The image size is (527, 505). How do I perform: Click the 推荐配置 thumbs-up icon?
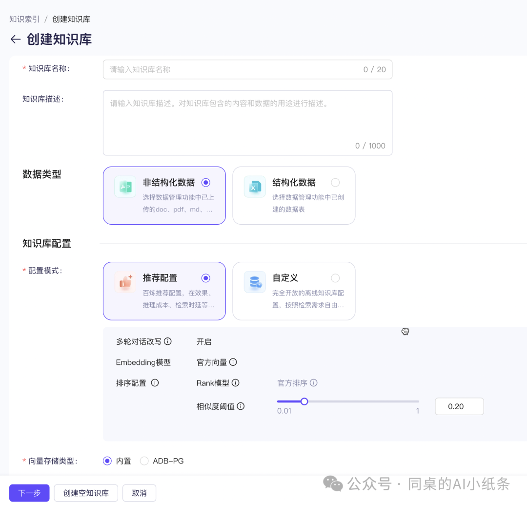(x=125, y=282)
